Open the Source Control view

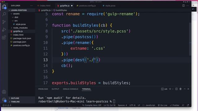coord(4,22)
